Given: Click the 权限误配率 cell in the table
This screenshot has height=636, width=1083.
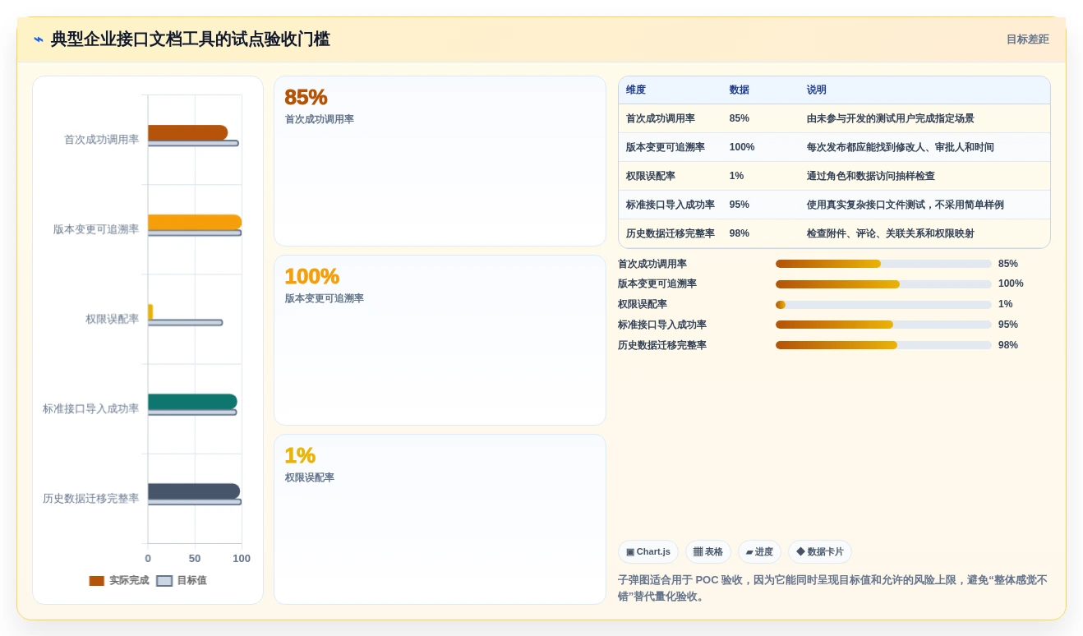Looking at the screenshot, I should (x=651, y=176).
